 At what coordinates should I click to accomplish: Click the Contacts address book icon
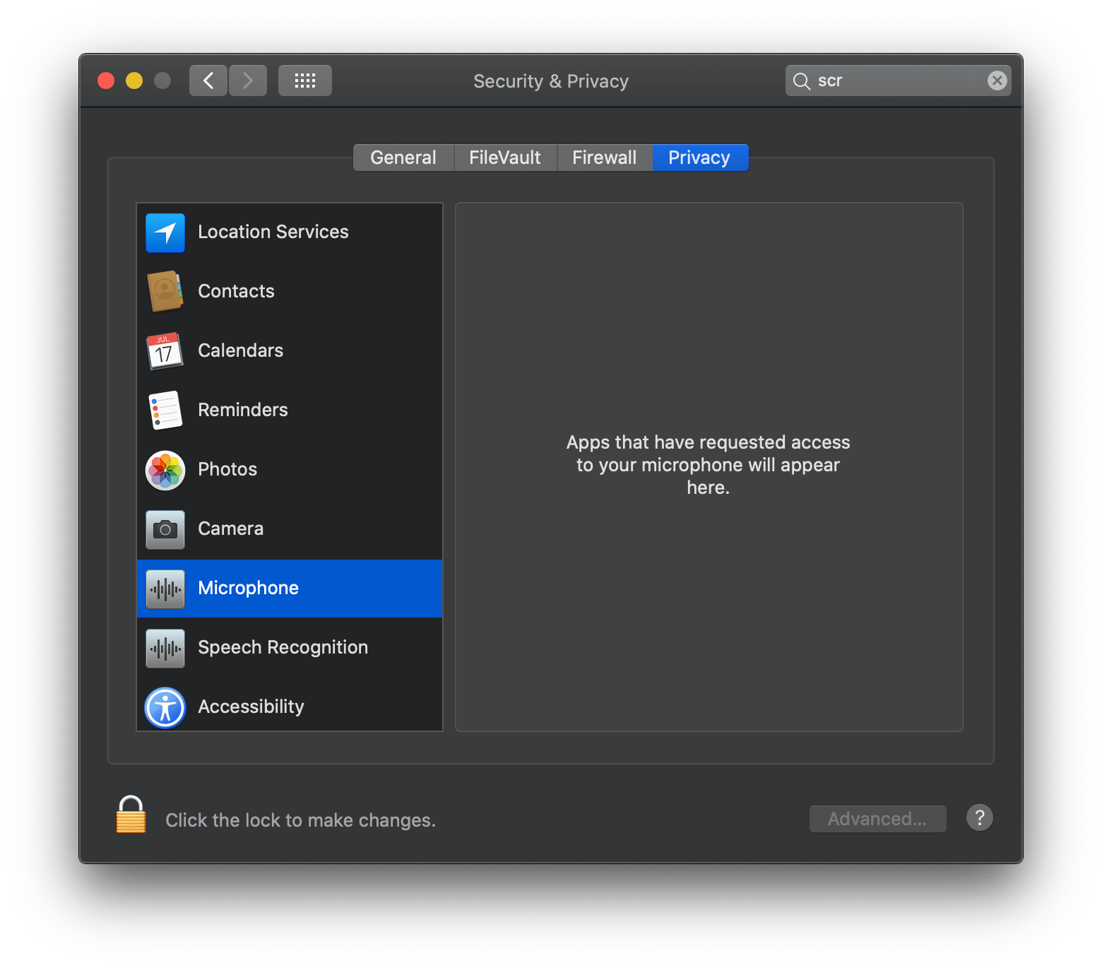(164, 291)
